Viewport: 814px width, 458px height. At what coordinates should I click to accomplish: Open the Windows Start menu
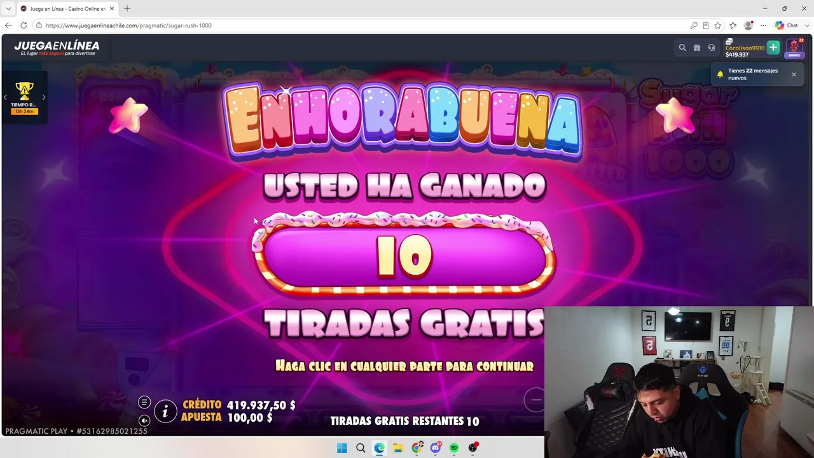pyautogui.click(x=341, y=448)
